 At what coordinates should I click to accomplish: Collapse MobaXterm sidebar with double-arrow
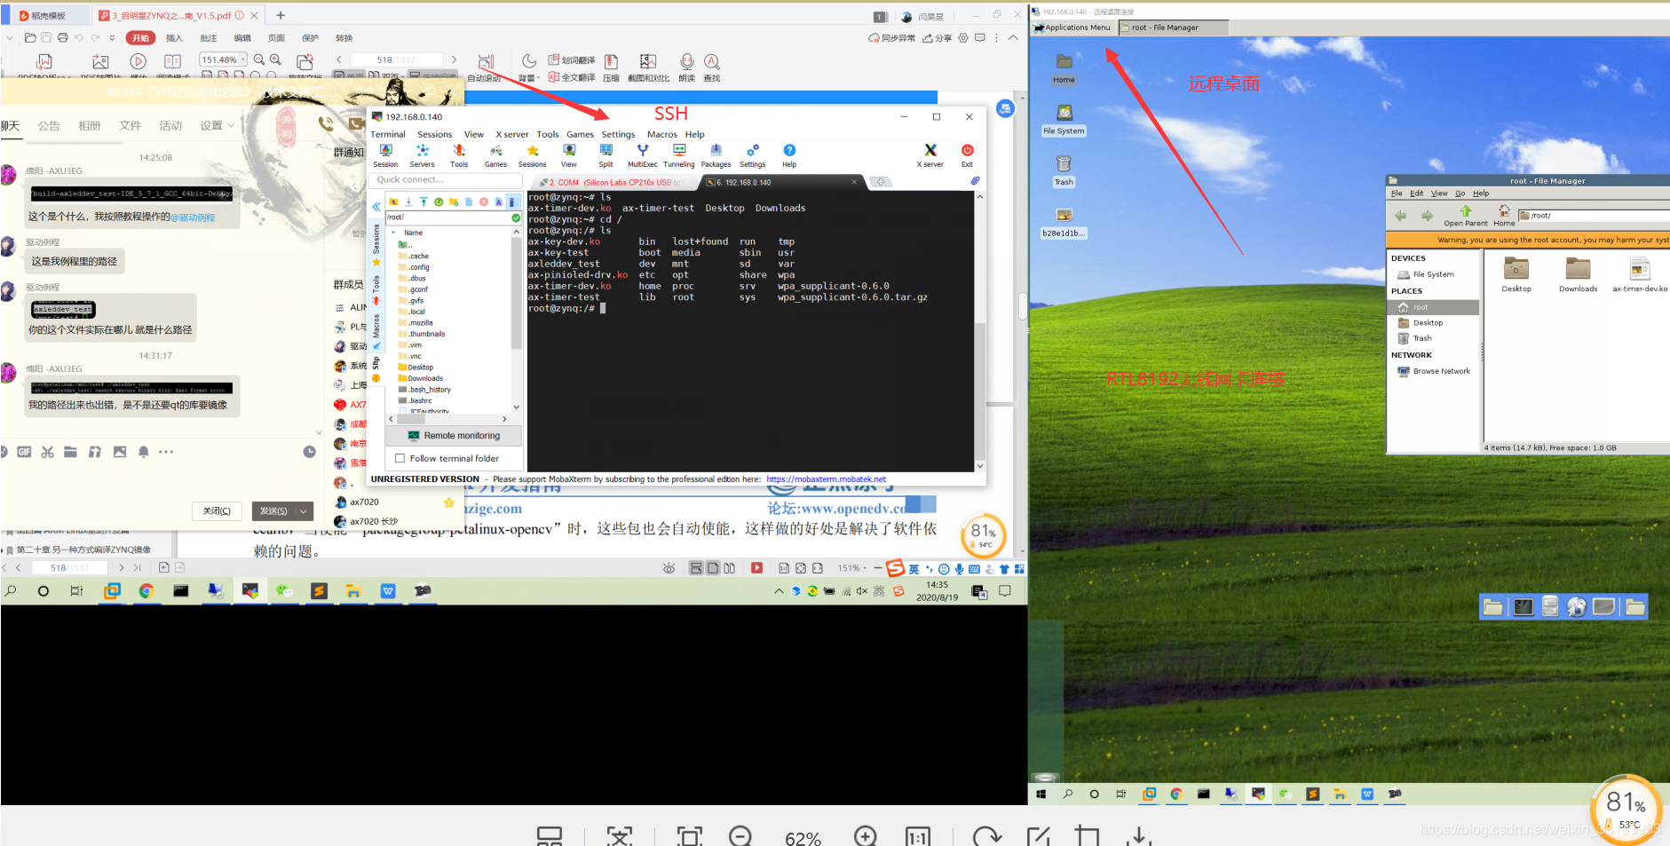(x=376, y=206)
